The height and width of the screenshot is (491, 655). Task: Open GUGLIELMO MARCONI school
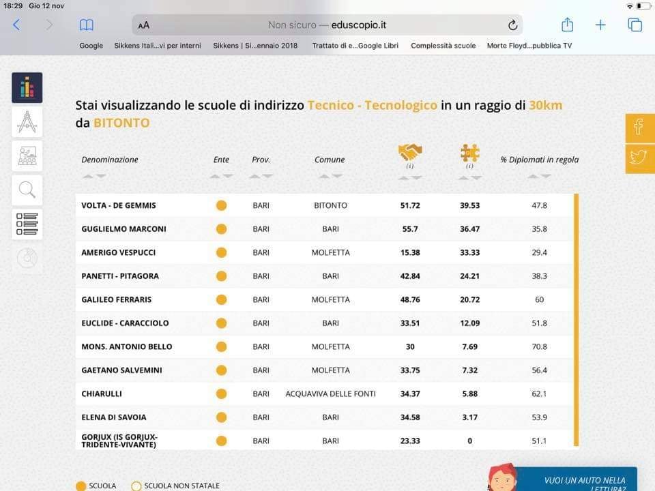[x=123, y=229]
